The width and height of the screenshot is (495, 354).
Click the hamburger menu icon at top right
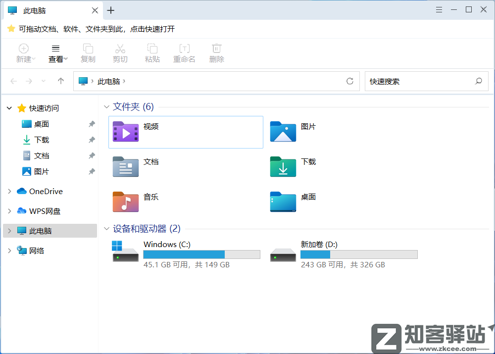coord(439,9)
